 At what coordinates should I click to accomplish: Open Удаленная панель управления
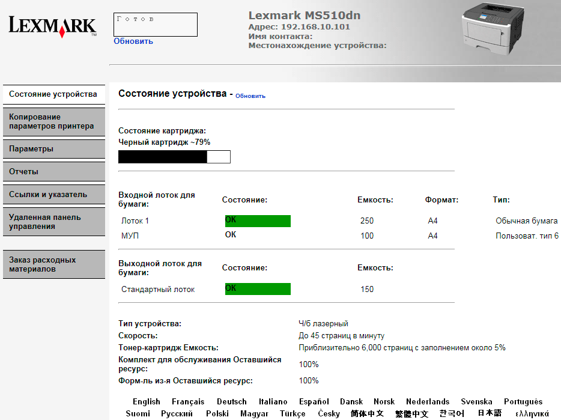(54, 222)
